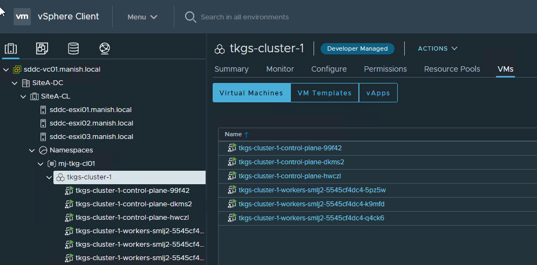The image size is (537, 265).
Task: Click the SiteA-DC datacenter icon in tree
Action: click(x=25, y=83)
